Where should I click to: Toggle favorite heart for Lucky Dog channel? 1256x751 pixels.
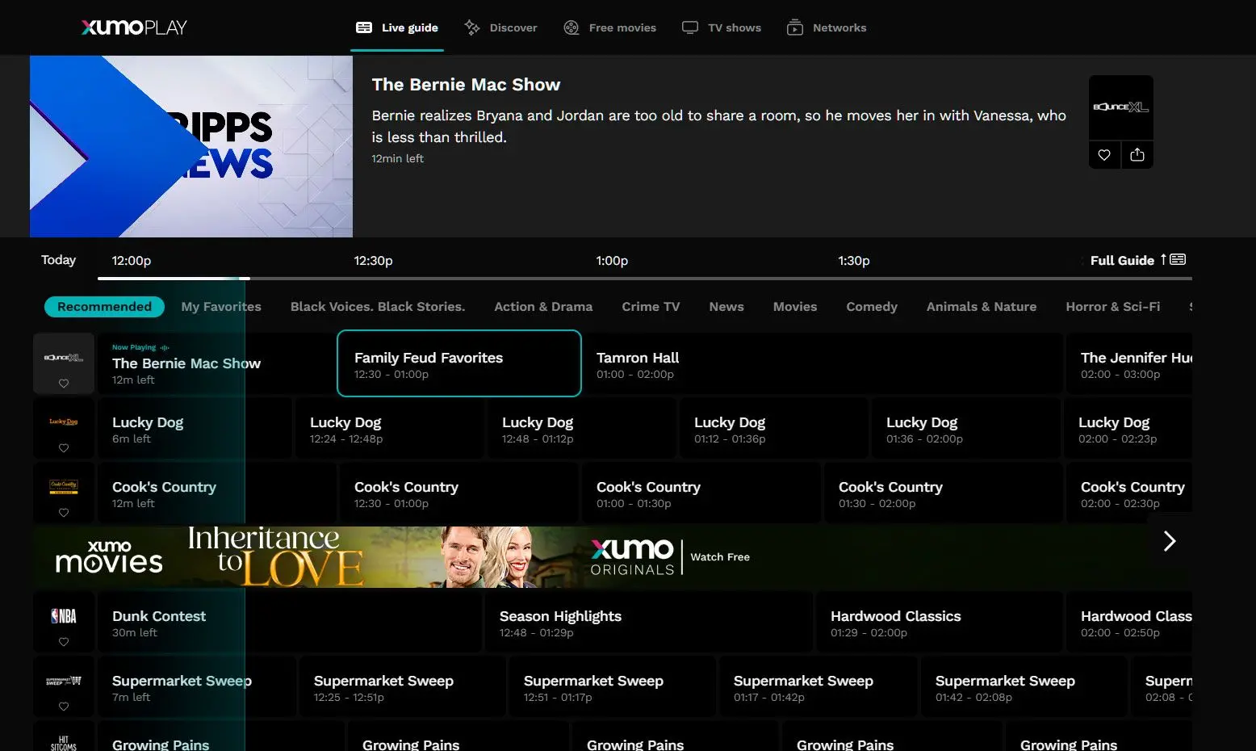coord(64,448)
